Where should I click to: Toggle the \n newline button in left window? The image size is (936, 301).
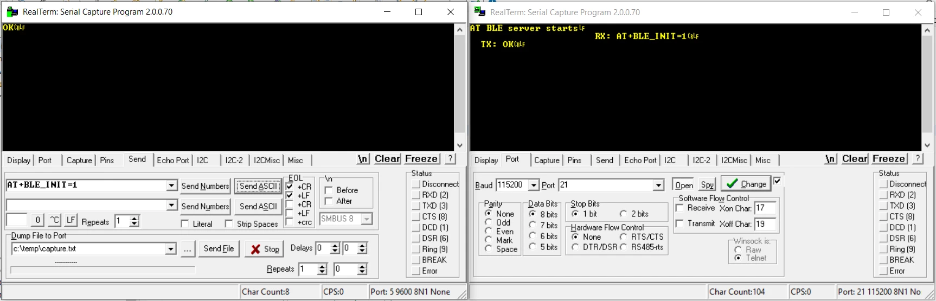tap(363, 158)
